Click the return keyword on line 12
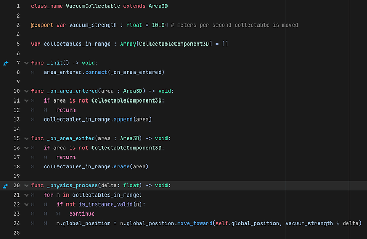The height and width of the screenshot is (239, 367). (66, 110)
